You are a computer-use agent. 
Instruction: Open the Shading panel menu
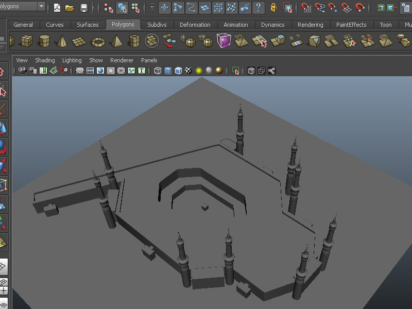45,60
